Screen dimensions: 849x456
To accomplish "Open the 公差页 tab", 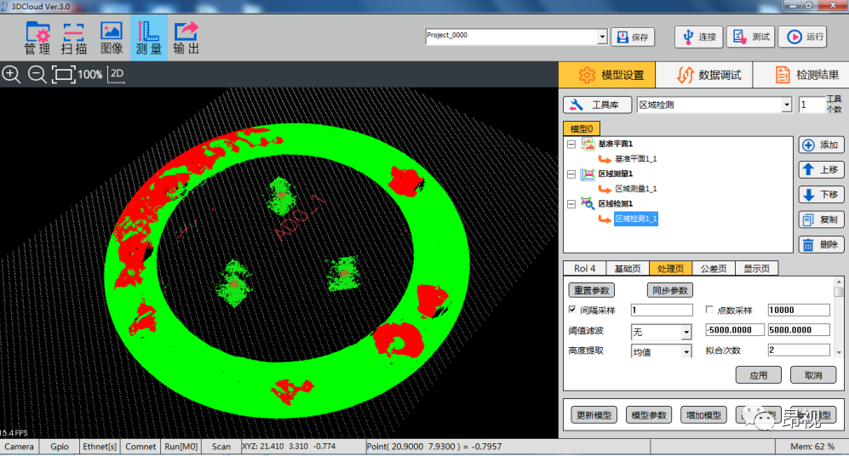I will coord(714,268).
